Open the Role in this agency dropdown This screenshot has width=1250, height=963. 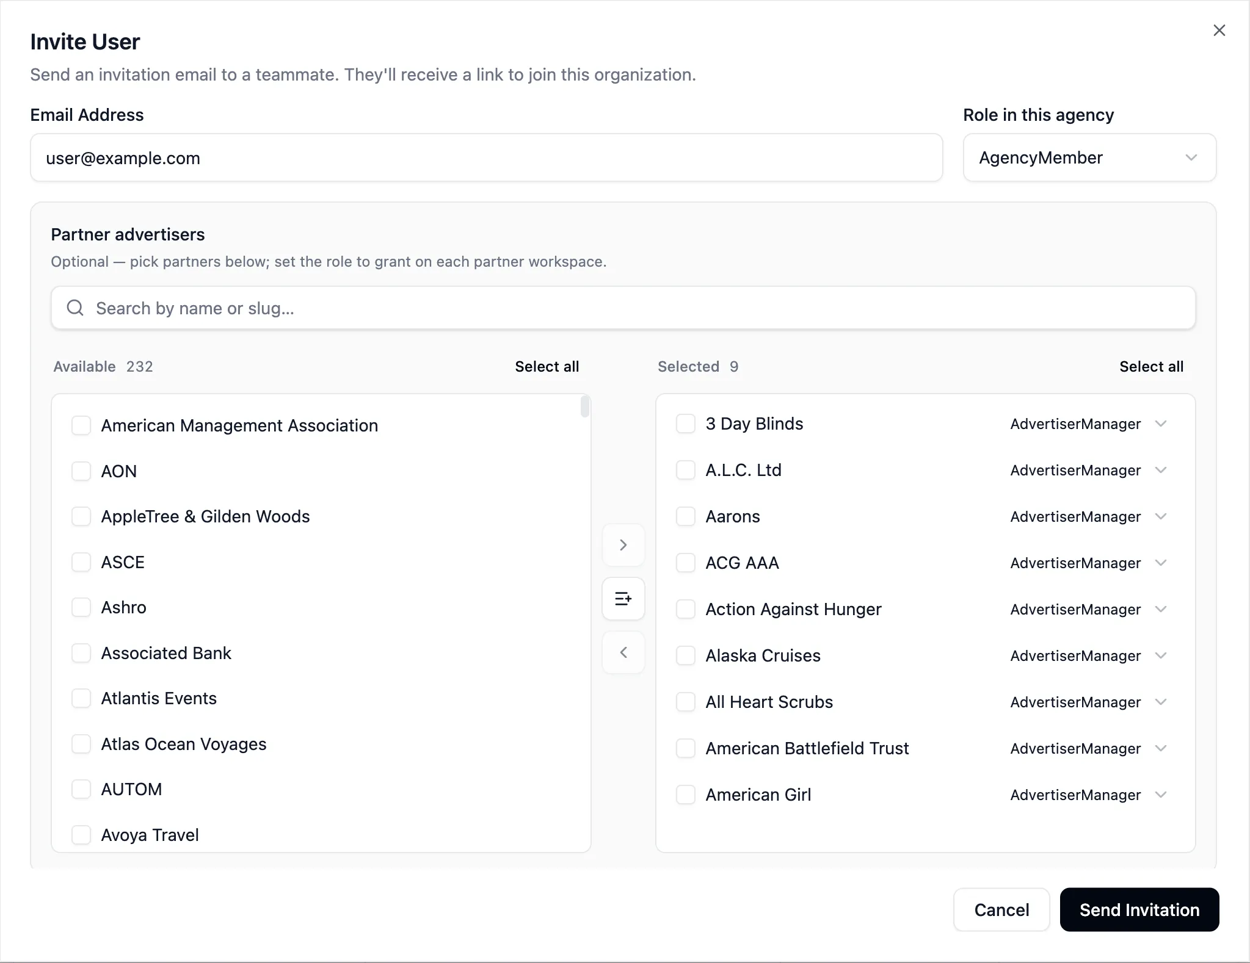[1089, 157]
